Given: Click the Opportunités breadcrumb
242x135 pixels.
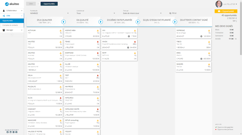Looking at the screenshot, I should 49,4.
